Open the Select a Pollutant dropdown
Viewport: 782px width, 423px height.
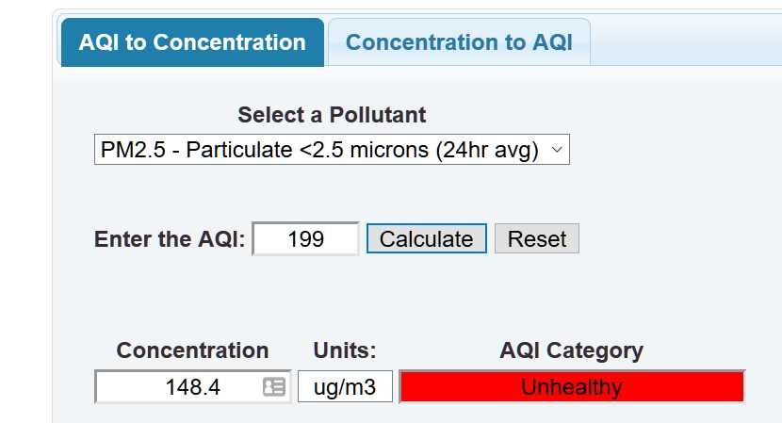click(332, 149)
